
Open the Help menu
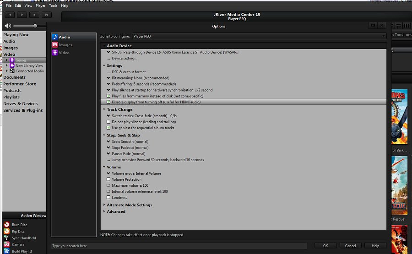[x=65, y=5]
